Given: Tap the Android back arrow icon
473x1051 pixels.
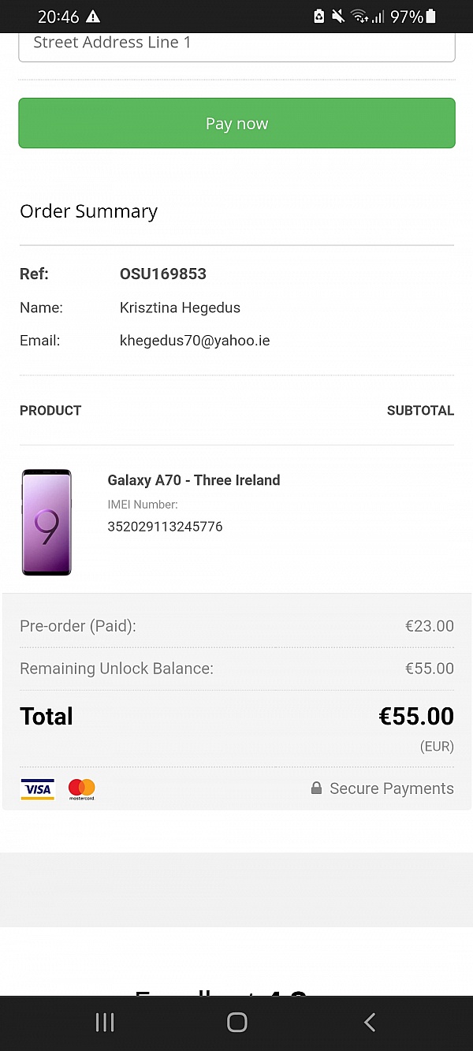Looking at the screenshot, I should (369, 1023).
